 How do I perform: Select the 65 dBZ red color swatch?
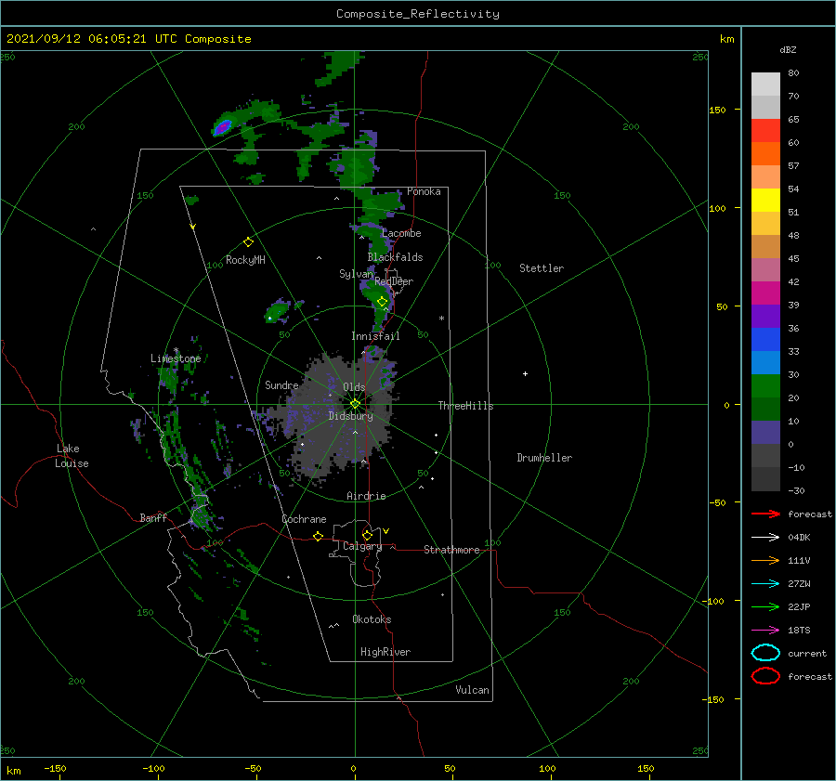tap(765, 131)
